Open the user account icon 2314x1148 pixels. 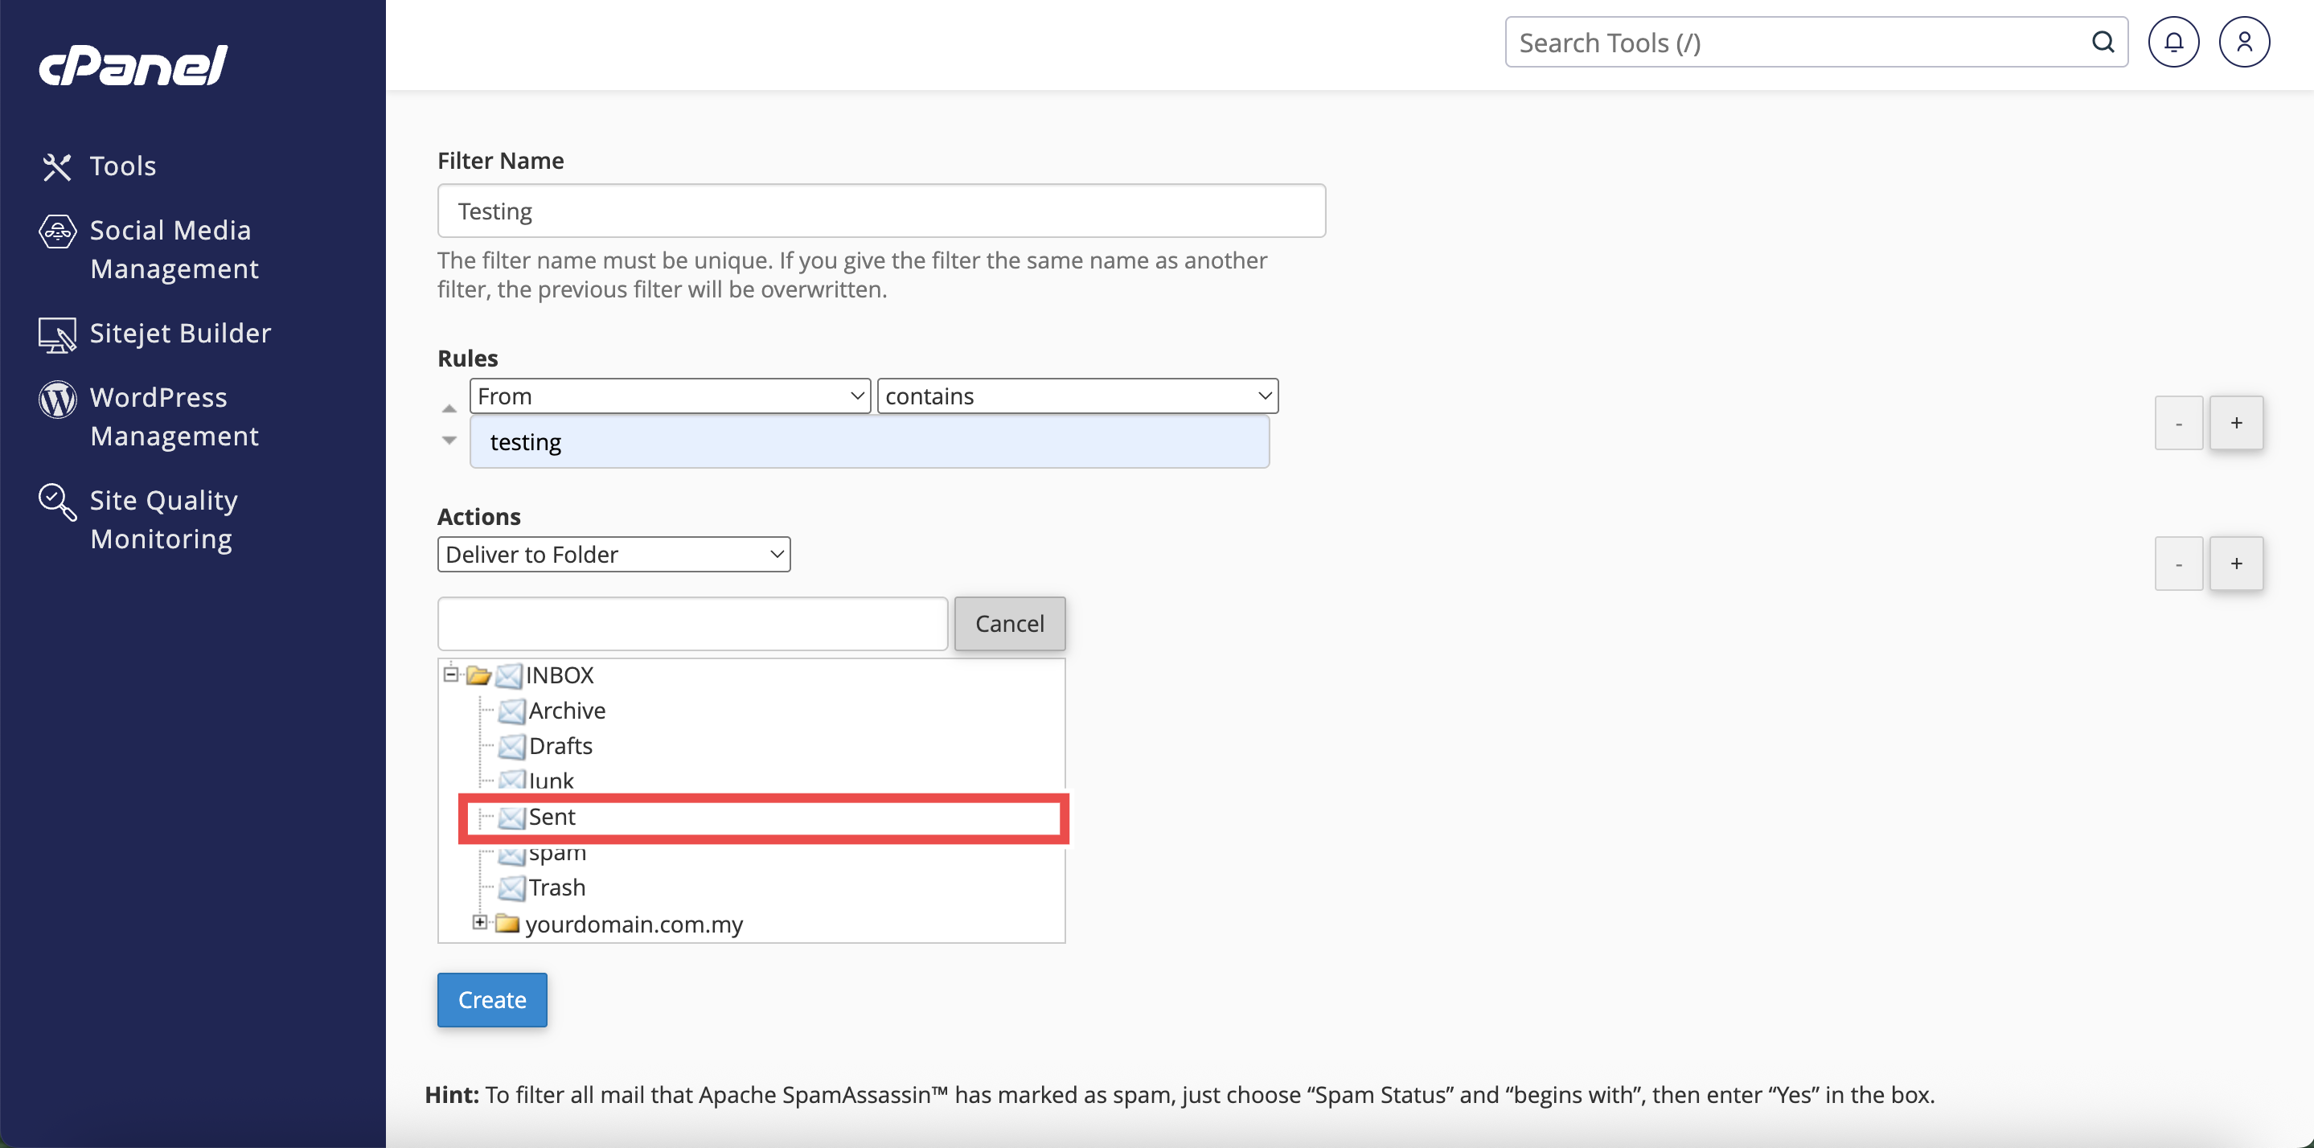pos(2243,43)
